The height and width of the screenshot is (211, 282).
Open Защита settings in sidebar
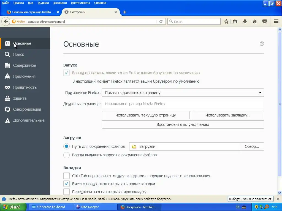(25, 98)
